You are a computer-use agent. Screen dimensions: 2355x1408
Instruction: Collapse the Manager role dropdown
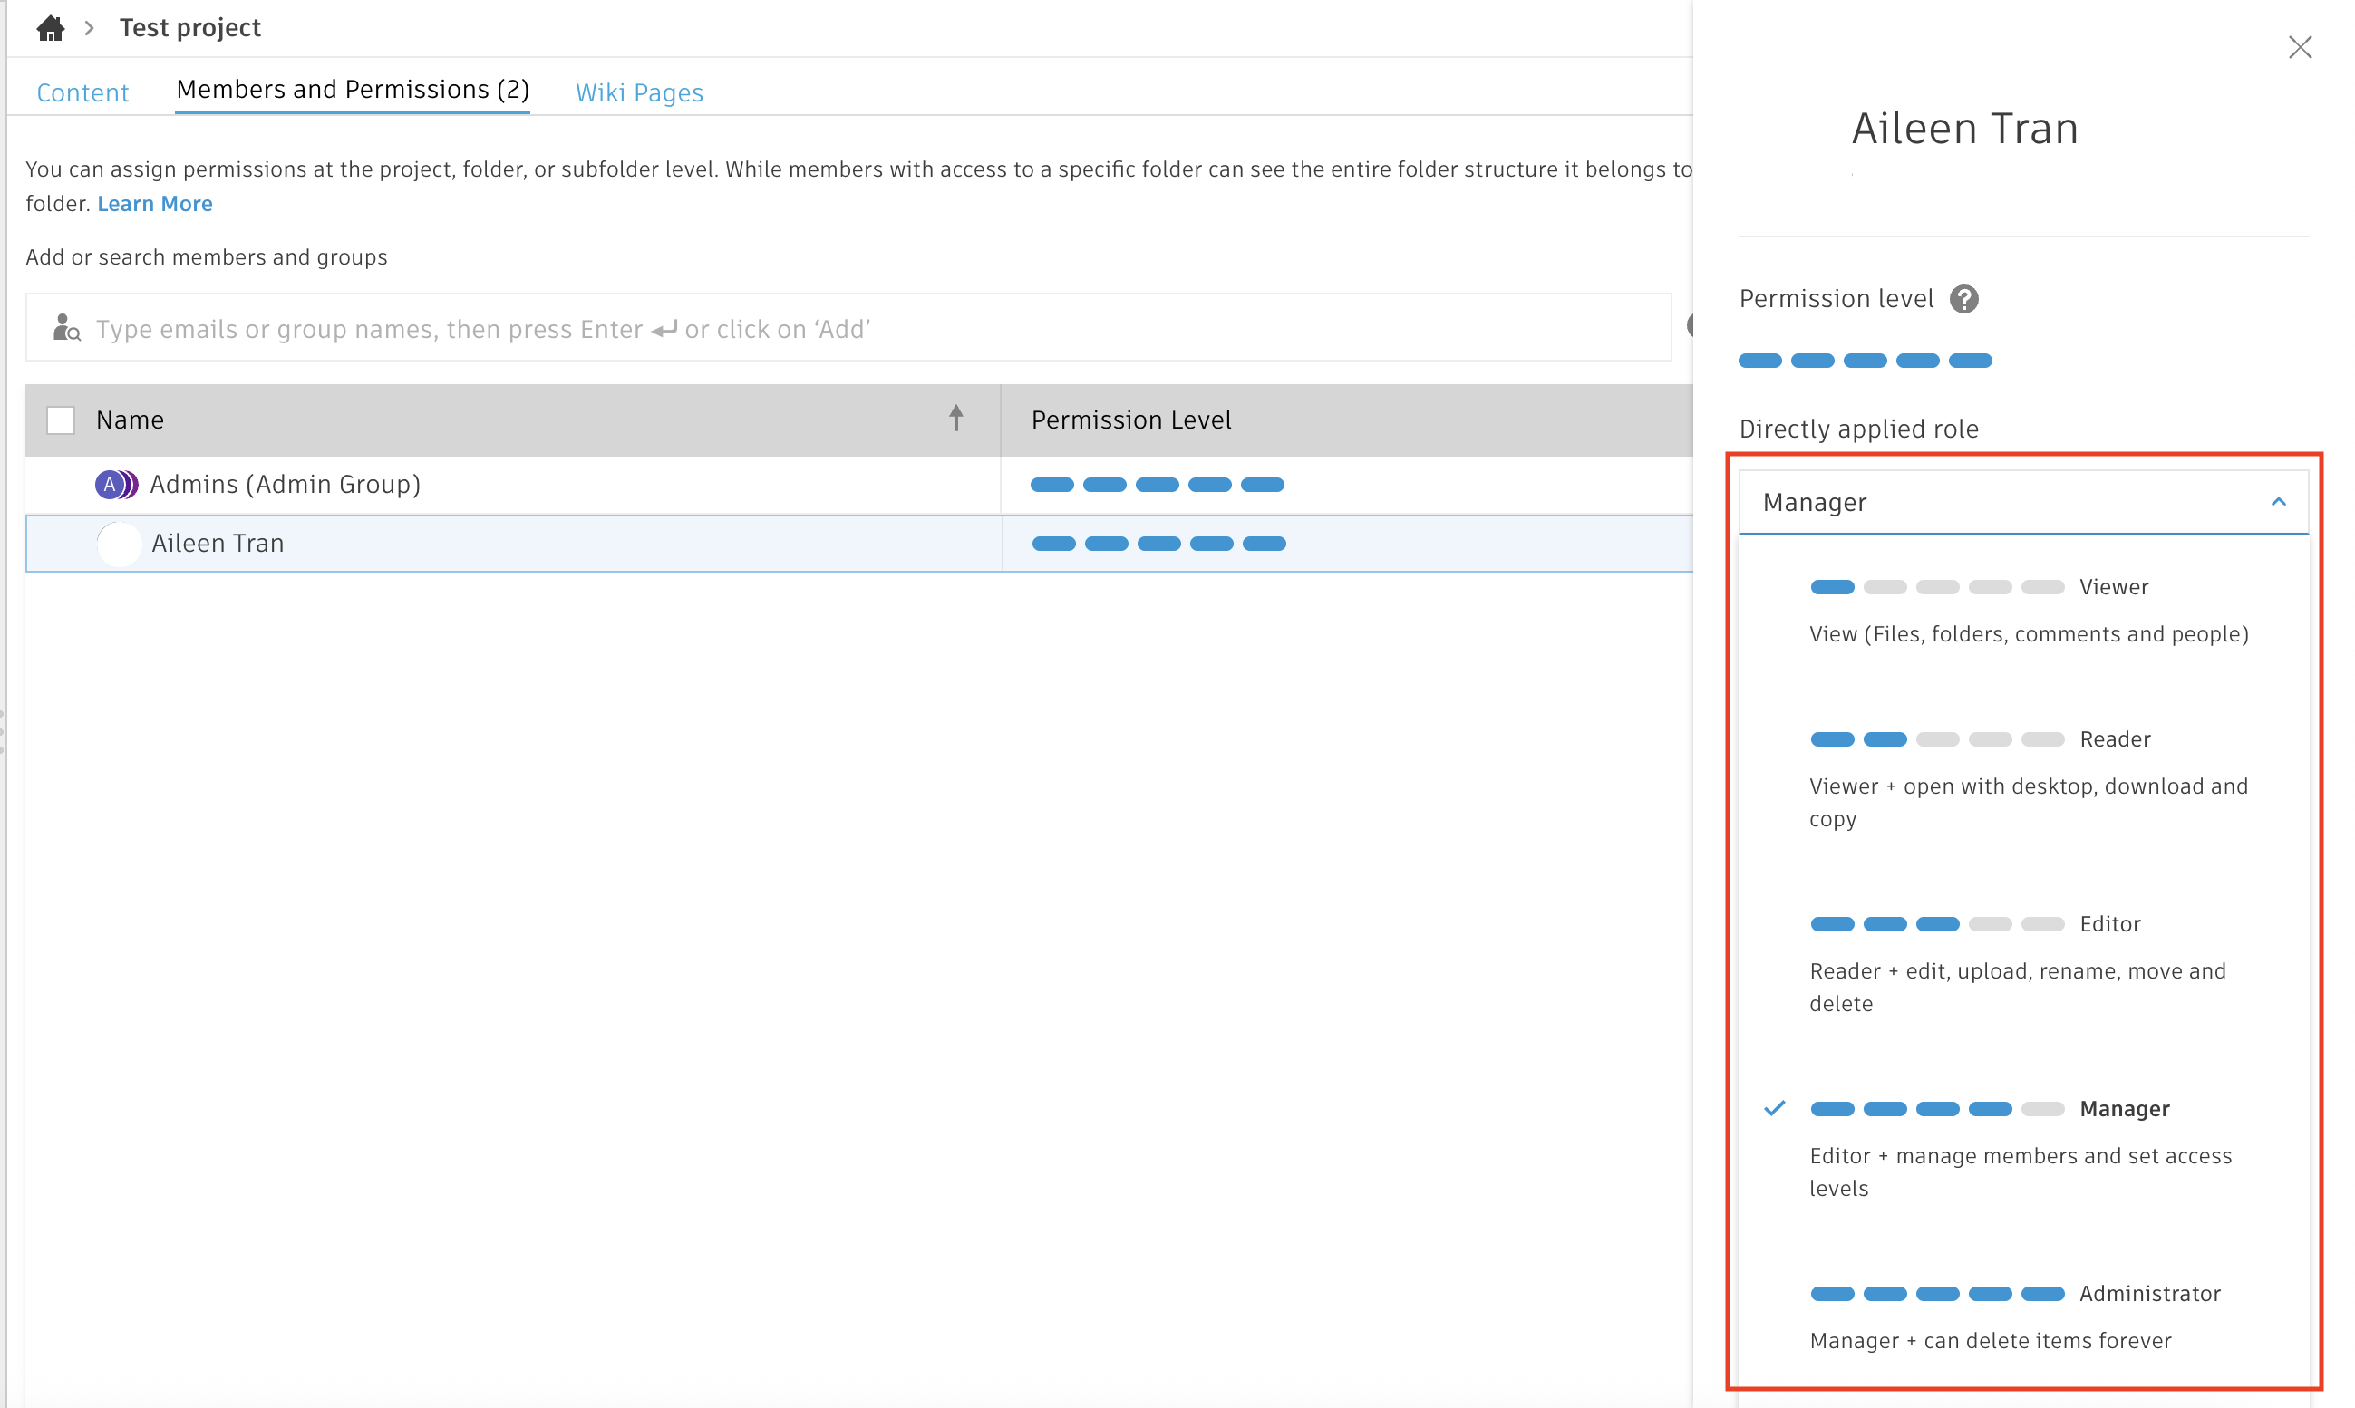2278,501
